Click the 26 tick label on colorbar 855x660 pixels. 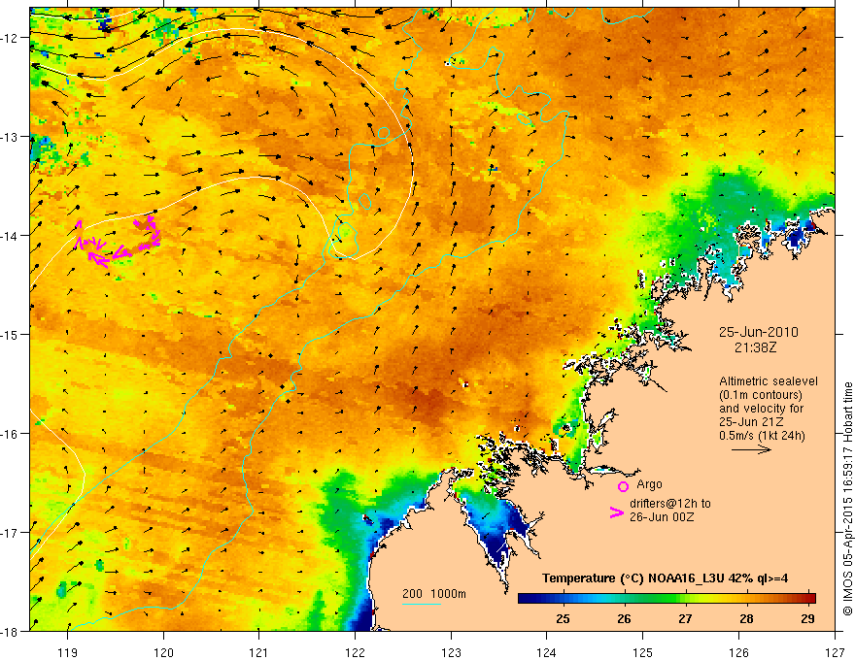[x=625, y=618]
